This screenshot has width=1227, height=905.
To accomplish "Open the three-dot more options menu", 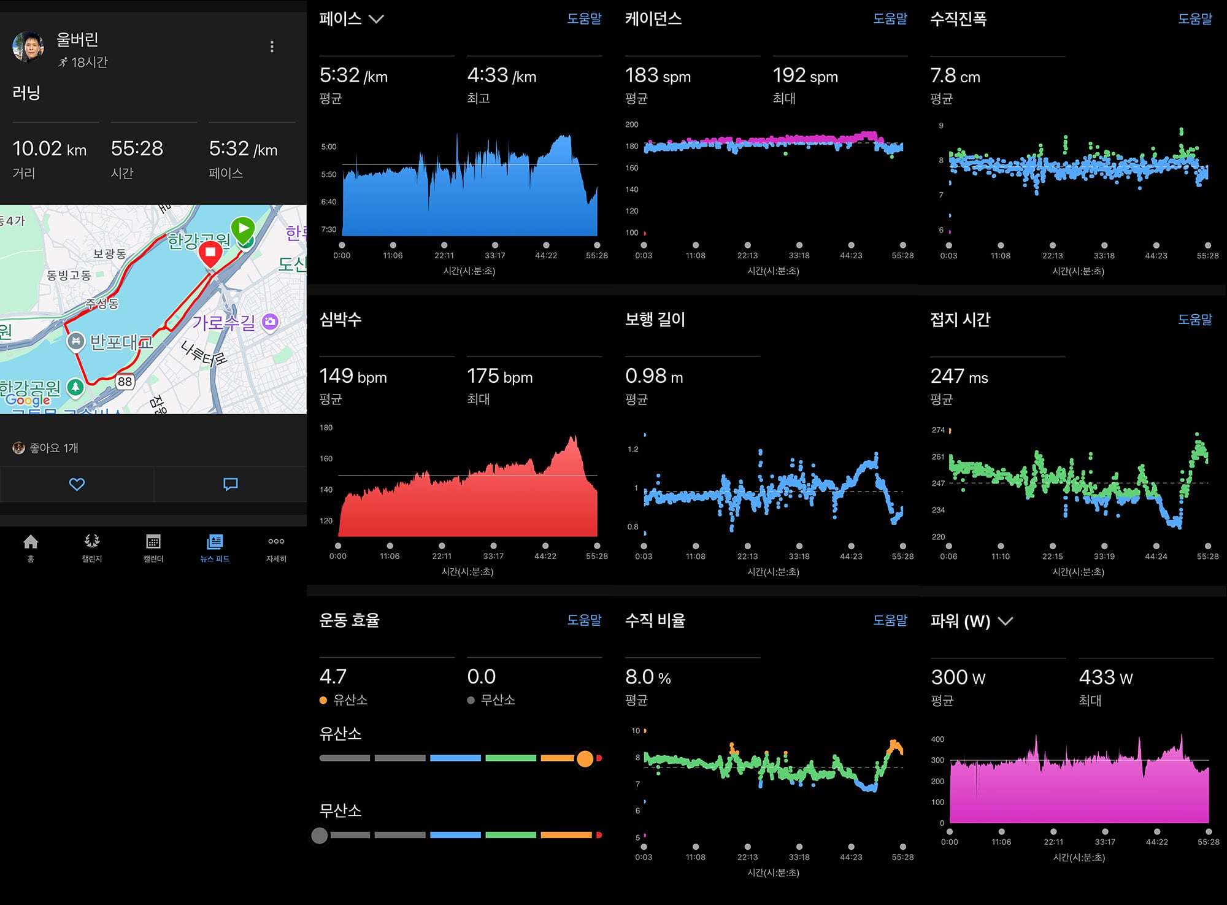I will point(272,47).
